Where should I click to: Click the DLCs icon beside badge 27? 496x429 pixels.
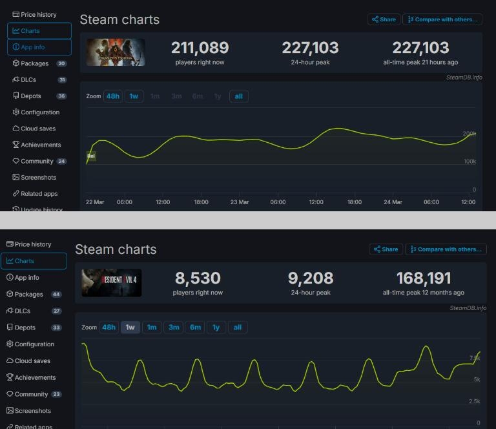pyautogui.click(x=10, y=311)
